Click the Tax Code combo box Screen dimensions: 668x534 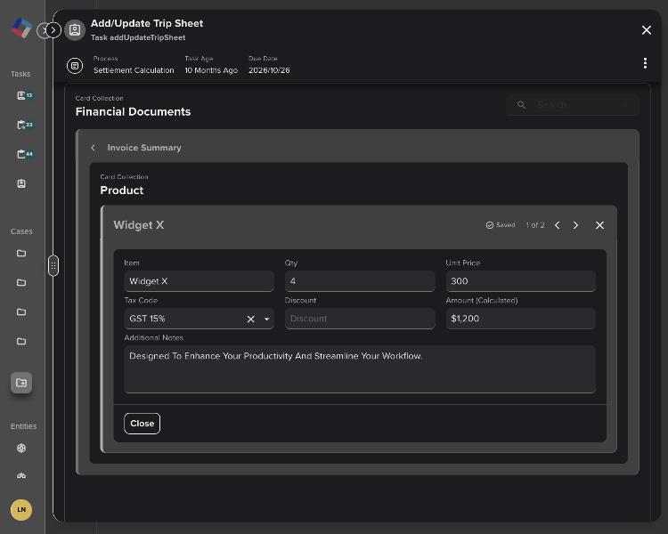pyautogui.click(x=199, y=319)
